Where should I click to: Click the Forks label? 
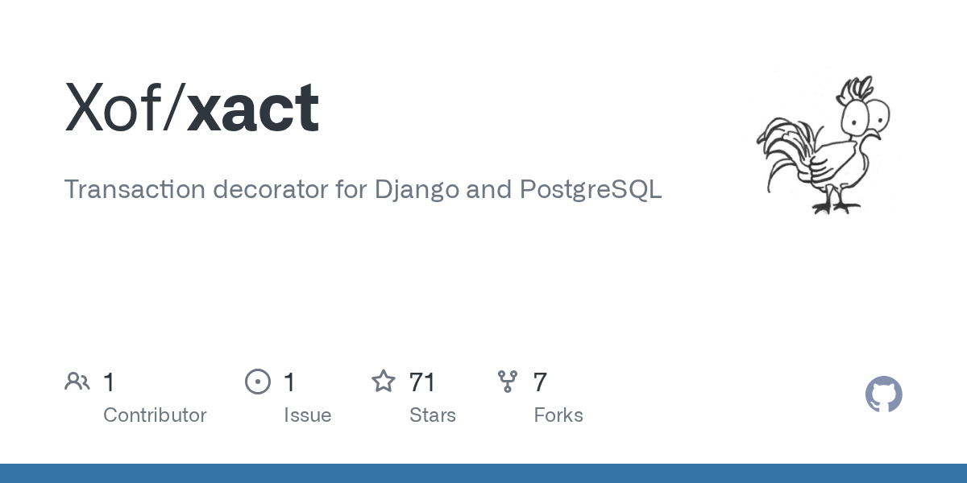click(x=558, y=415)
